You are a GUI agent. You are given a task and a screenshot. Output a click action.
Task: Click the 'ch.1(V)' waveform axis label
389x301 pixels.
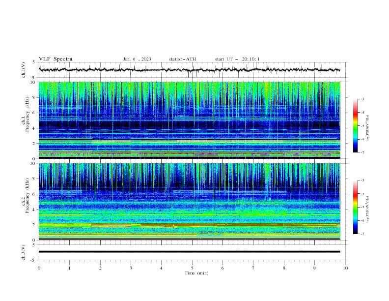coord(24,70)
